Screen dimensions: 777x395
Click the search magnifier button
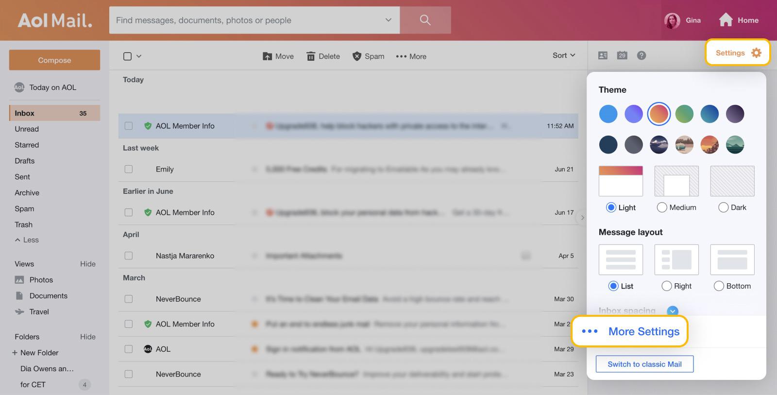point(425,20)
